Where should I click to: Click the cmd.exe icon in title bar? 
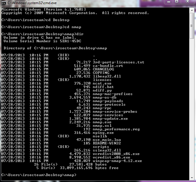4,3
